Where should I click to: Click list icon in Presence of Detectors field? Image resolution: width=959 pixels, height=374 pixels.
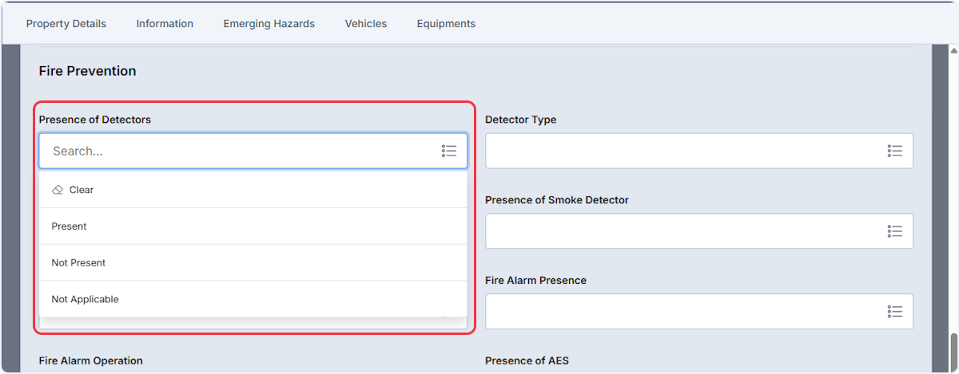pos(449,151)
